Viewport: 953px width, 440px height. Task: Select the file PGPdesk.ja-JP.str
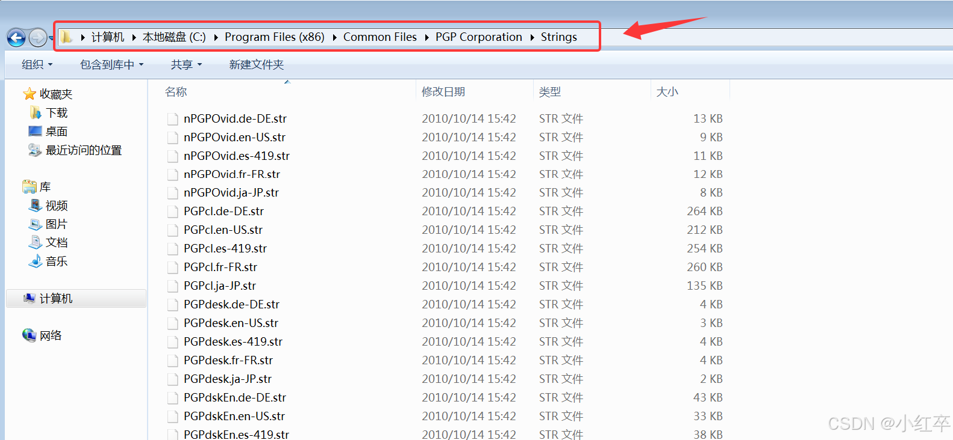(228, 379)
